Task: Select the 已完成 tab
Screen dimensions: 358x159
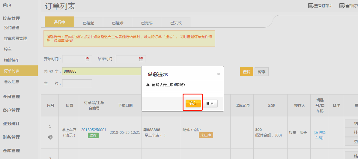Action: click(x=147, y=22)
